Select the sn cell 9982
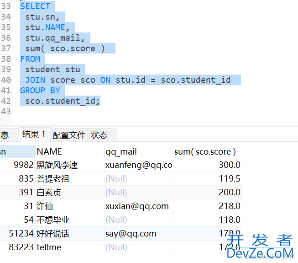 [x=17, y=165]
